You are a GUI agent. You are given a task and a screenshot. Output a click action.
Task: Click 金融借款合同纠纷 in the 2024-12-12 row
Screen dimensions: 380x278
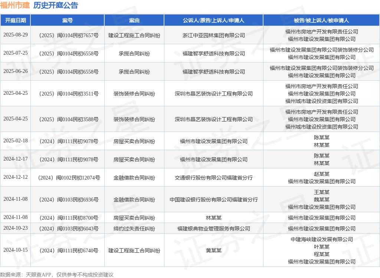pos(134,178)
